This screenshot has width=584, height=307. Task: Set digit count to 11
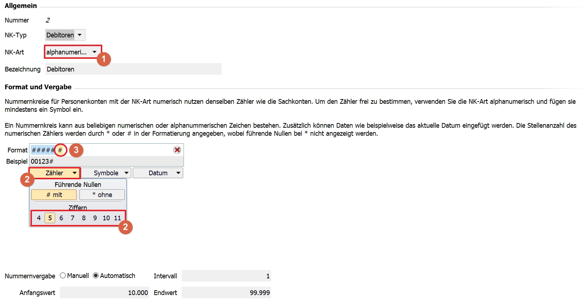118,218
